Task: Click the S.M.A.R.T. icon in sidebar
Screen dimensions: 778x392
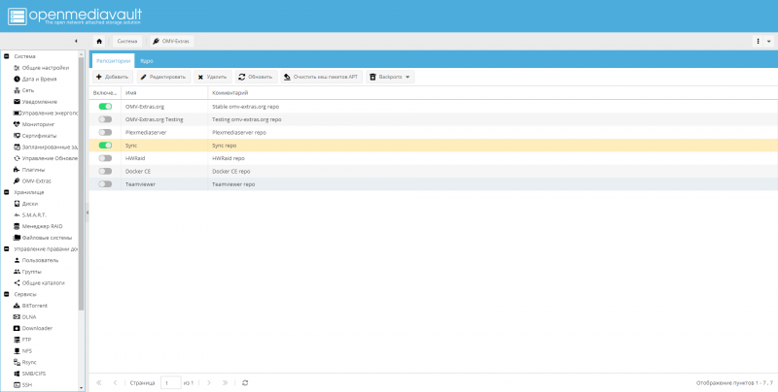Action: click(17, 214)
